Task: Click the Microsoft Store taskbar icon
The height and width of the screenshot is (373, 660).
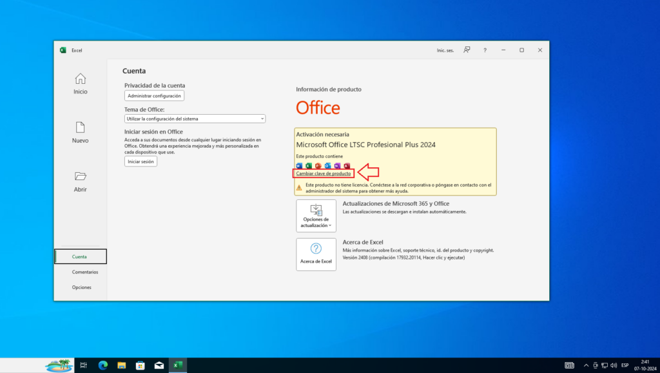Action: [x=140, y=365]
